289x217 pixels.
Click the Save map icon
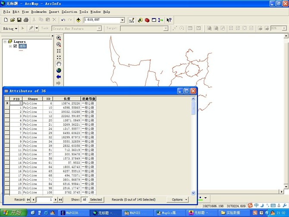(19, 20)
